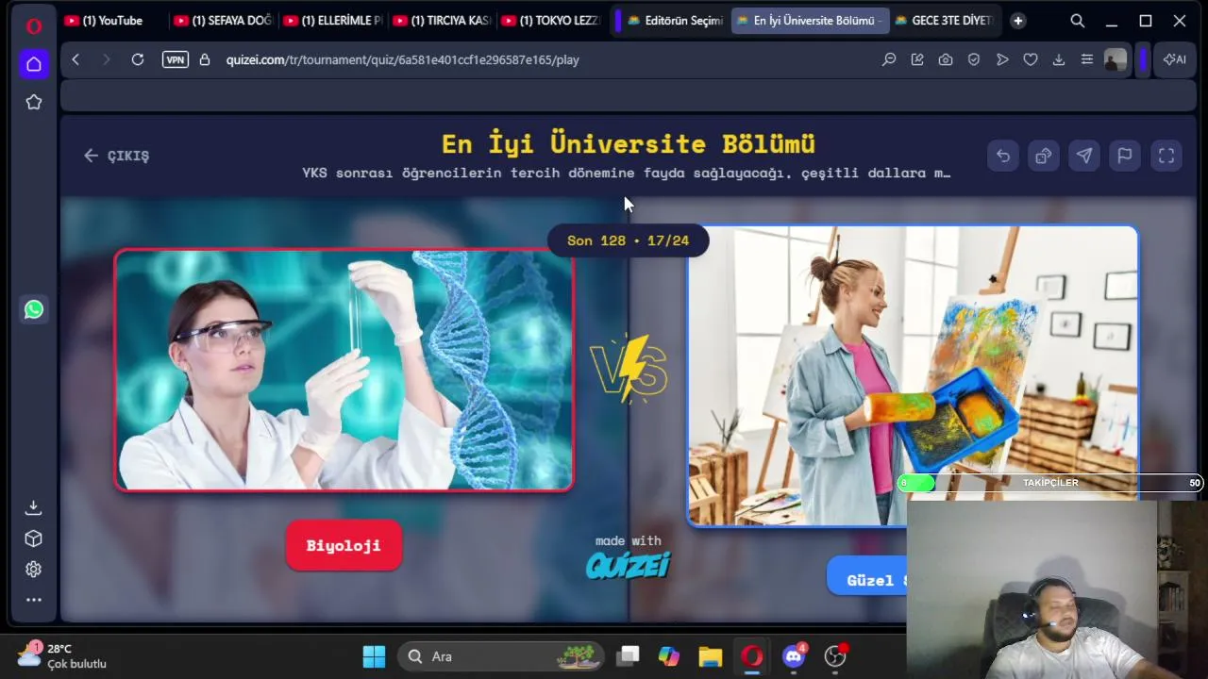Toggle the VPN badge in address bar

[x=175, y=59]
